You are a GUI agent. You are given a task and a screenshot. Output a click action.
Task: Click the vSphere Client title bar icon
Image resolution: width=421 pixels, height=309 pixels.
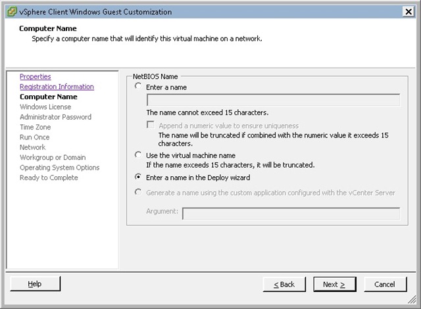click(x=9, y=12)
